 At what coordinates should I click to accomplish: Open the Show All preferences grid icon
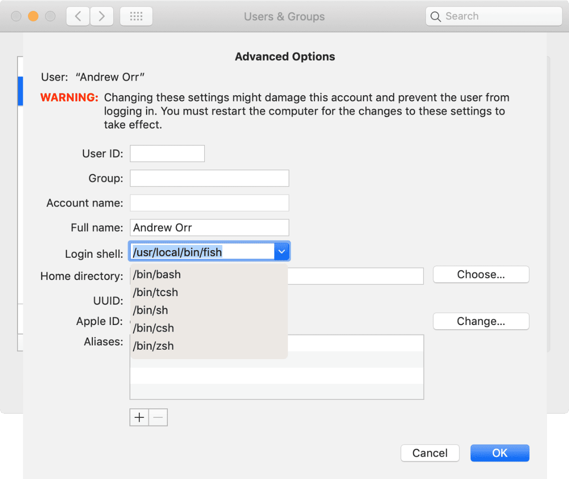point(136,16)
